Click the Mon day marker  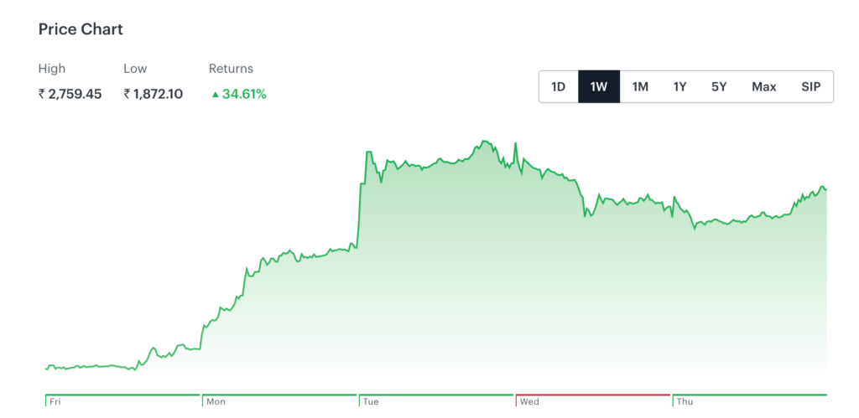pyautogui.click(x=216, y=402)
